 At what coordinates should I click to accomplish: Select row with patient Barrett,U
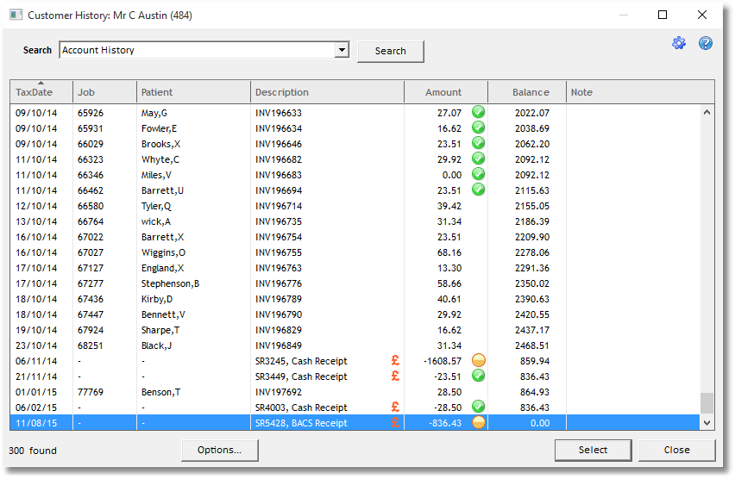click(355, 190)
